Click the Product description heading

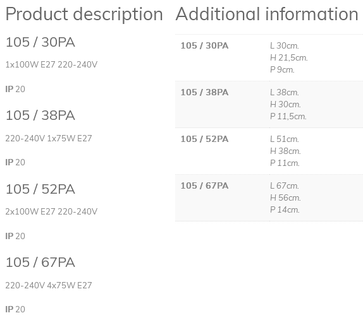point(84,15)
